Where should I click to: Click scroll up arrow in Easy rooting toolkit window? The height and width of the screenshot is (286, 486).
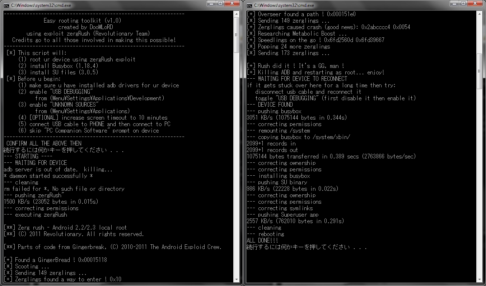click(x=236, y=14)
